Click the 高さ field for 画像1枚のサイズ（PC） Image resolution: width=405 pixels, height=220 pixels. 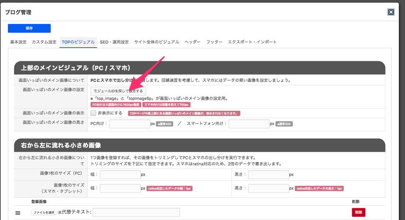(x=268, y=174)
